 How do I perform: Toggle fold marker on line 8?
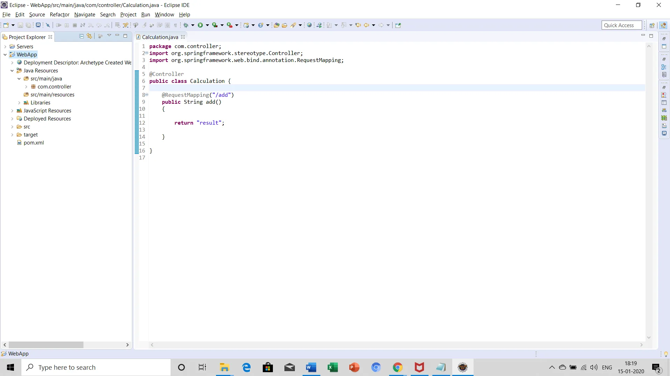tap(147, 95)
